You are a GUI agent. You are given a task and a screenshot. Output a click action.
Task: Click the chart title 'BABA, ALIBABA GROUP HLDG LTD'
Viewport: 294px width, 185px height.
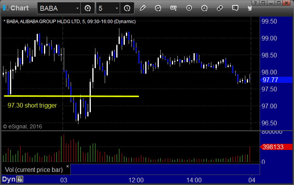pyautogui.click(x=43, y=22)
